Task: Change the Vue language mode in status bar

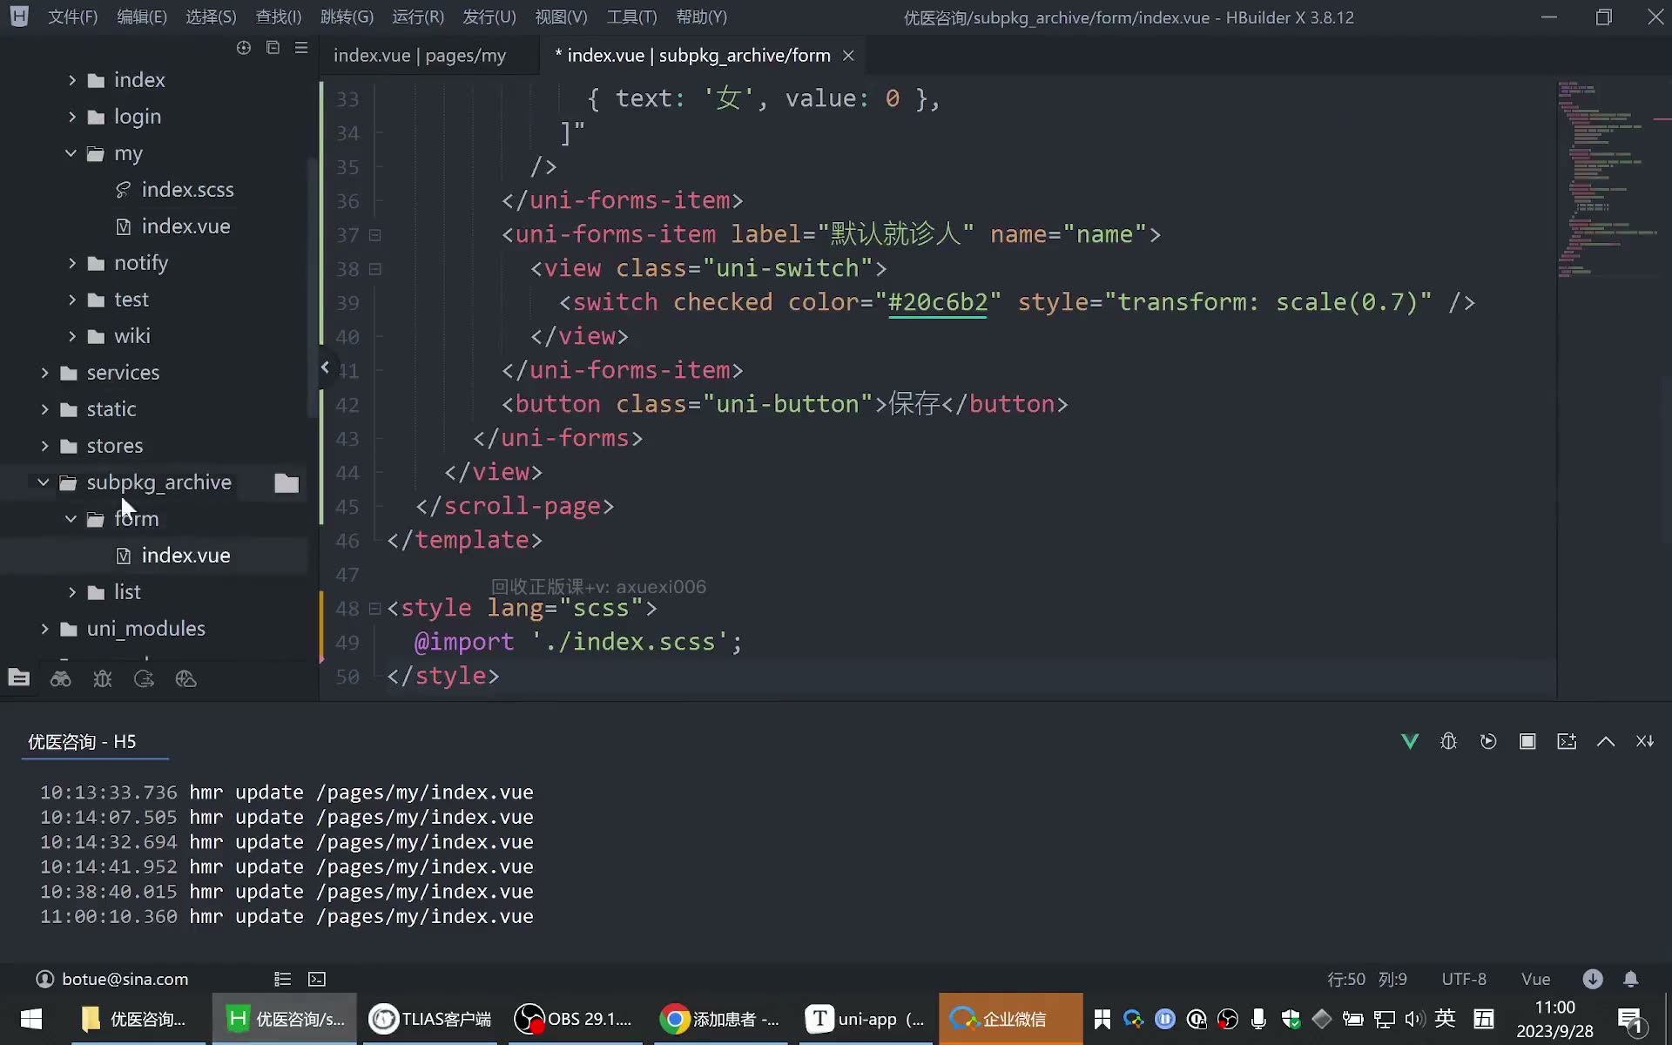Action: [x=1535, y=979]
